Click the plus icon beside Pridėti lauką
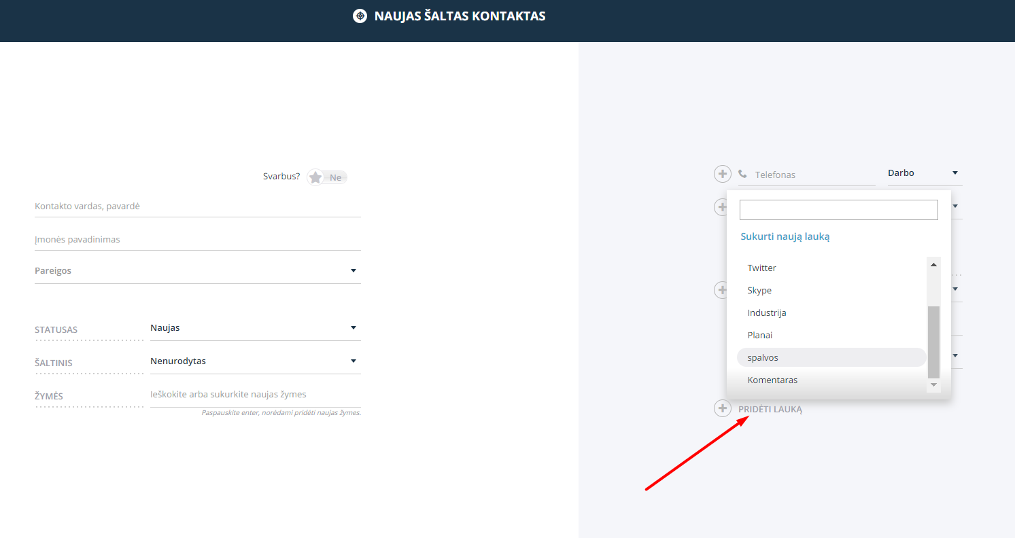The image size is (1015, 538). click(722, 408)
